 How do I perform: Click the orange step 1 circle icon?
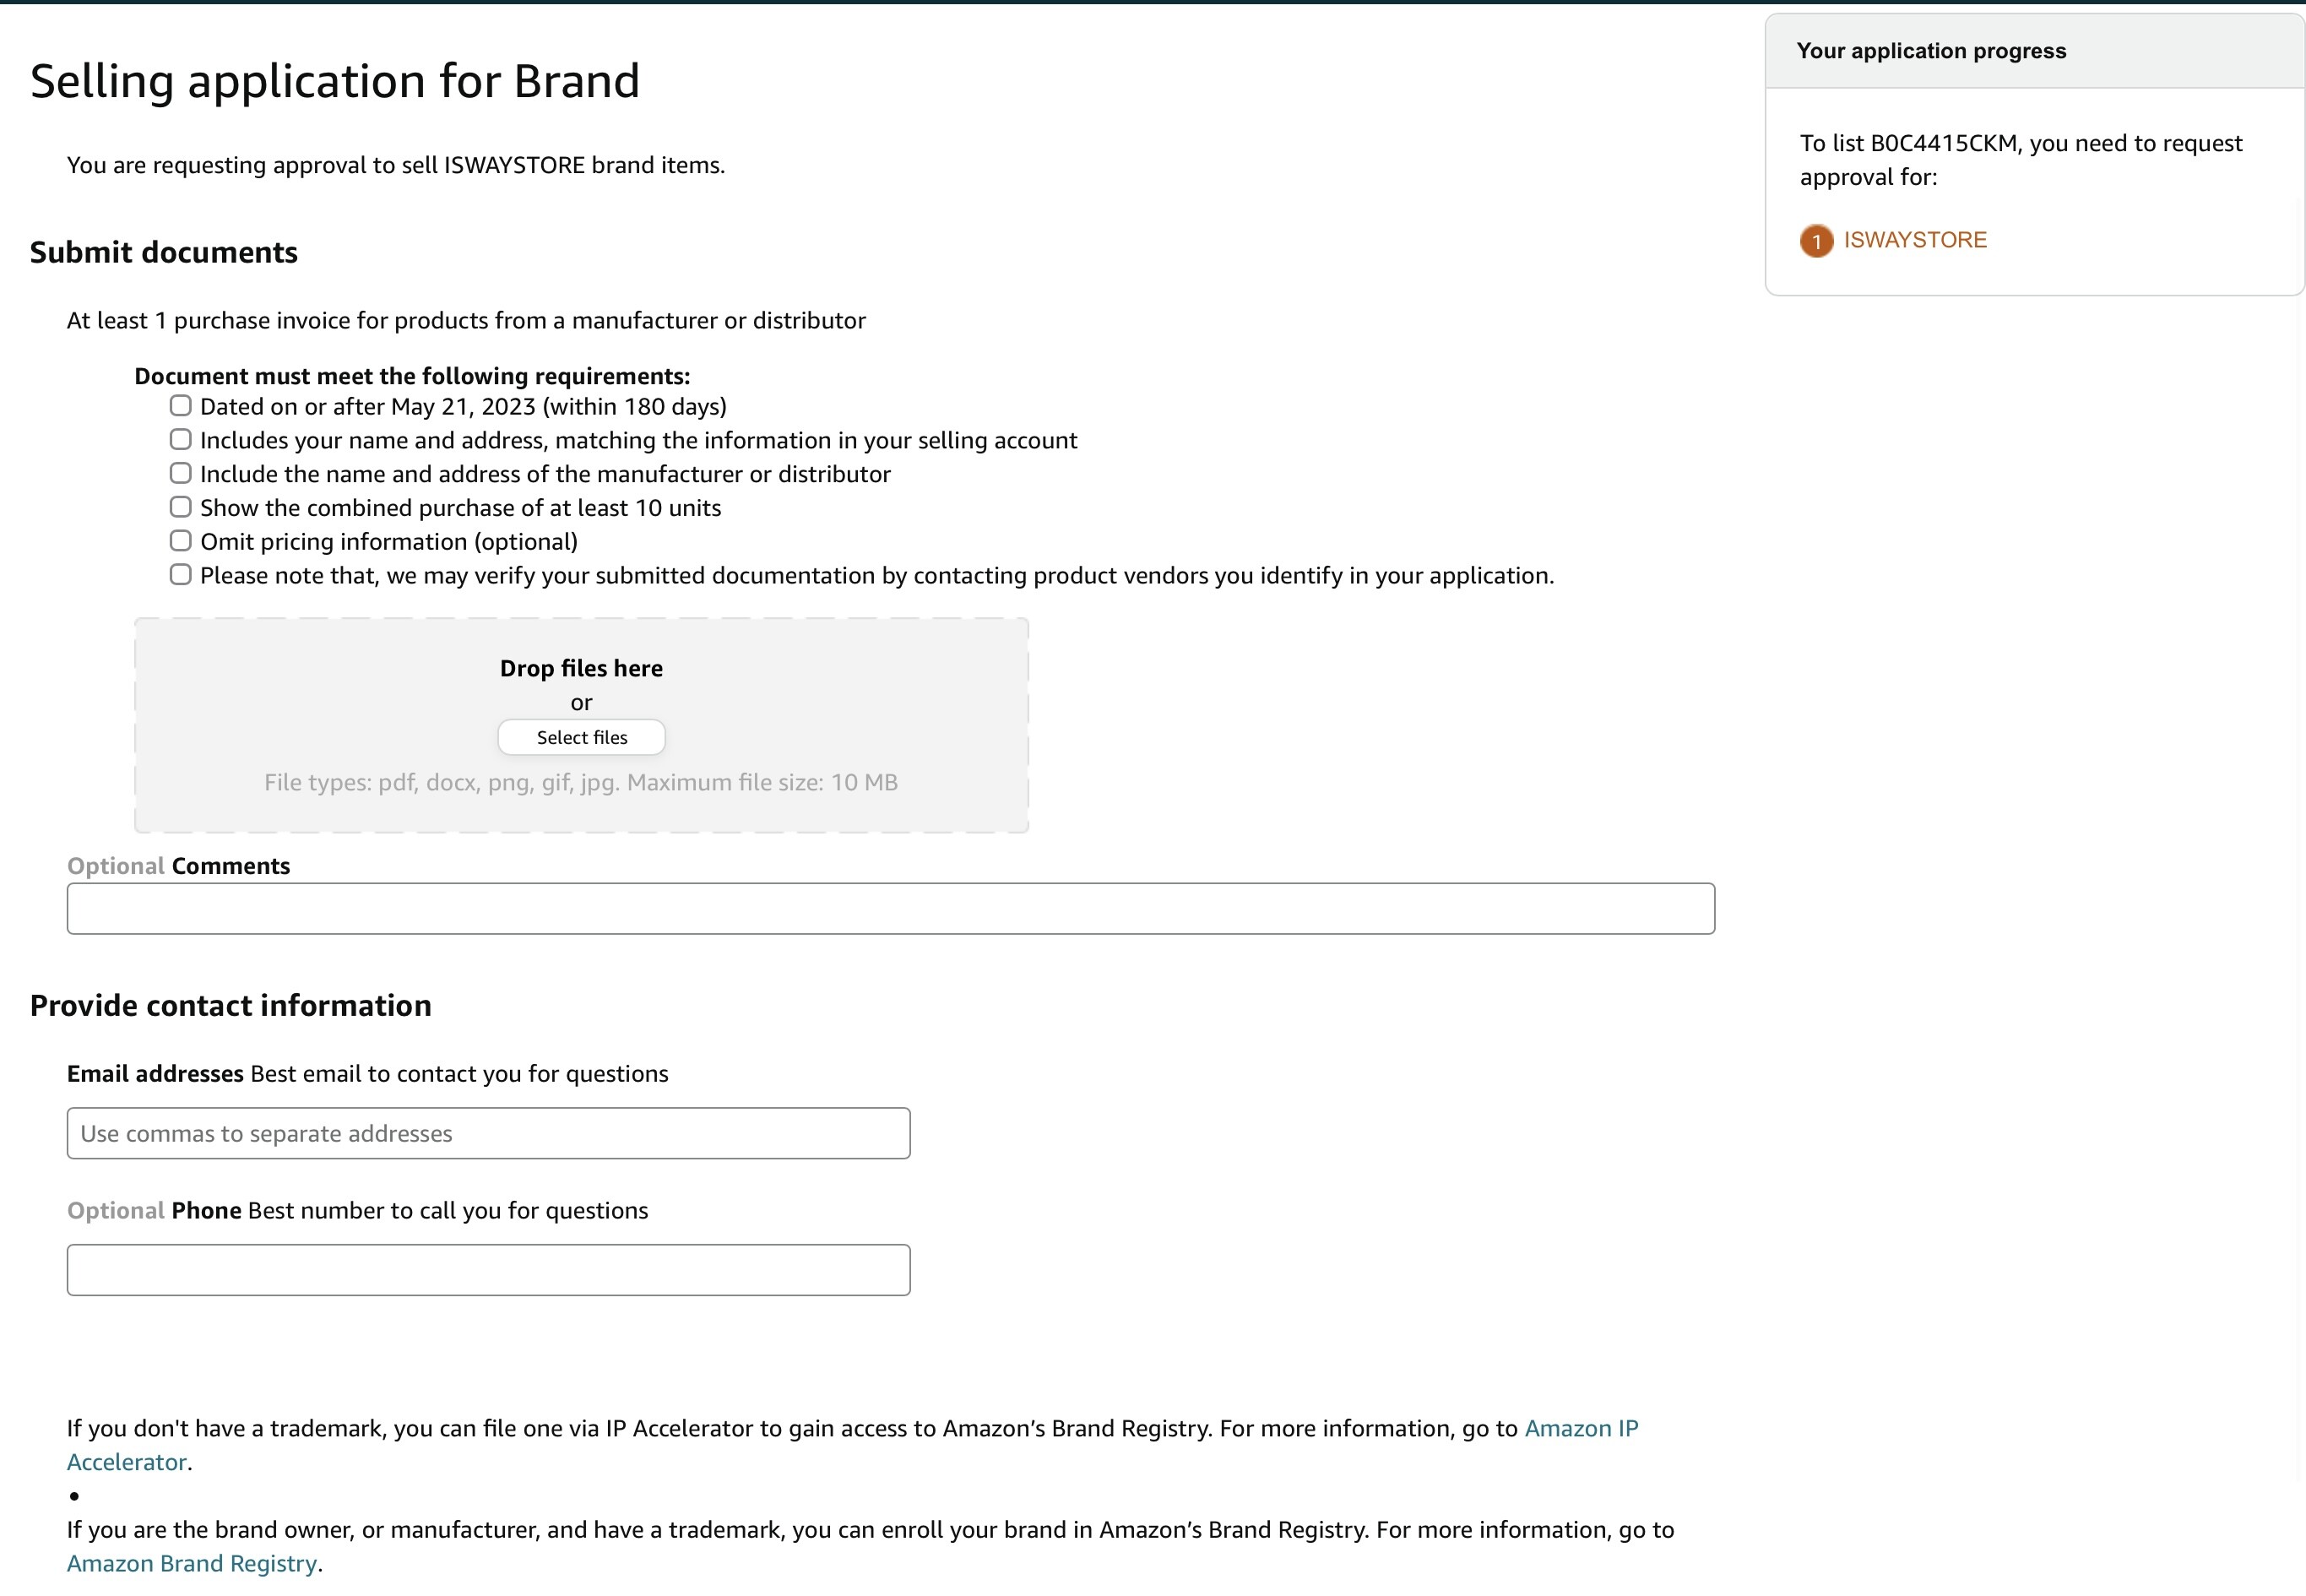(x=1816, y=241)
